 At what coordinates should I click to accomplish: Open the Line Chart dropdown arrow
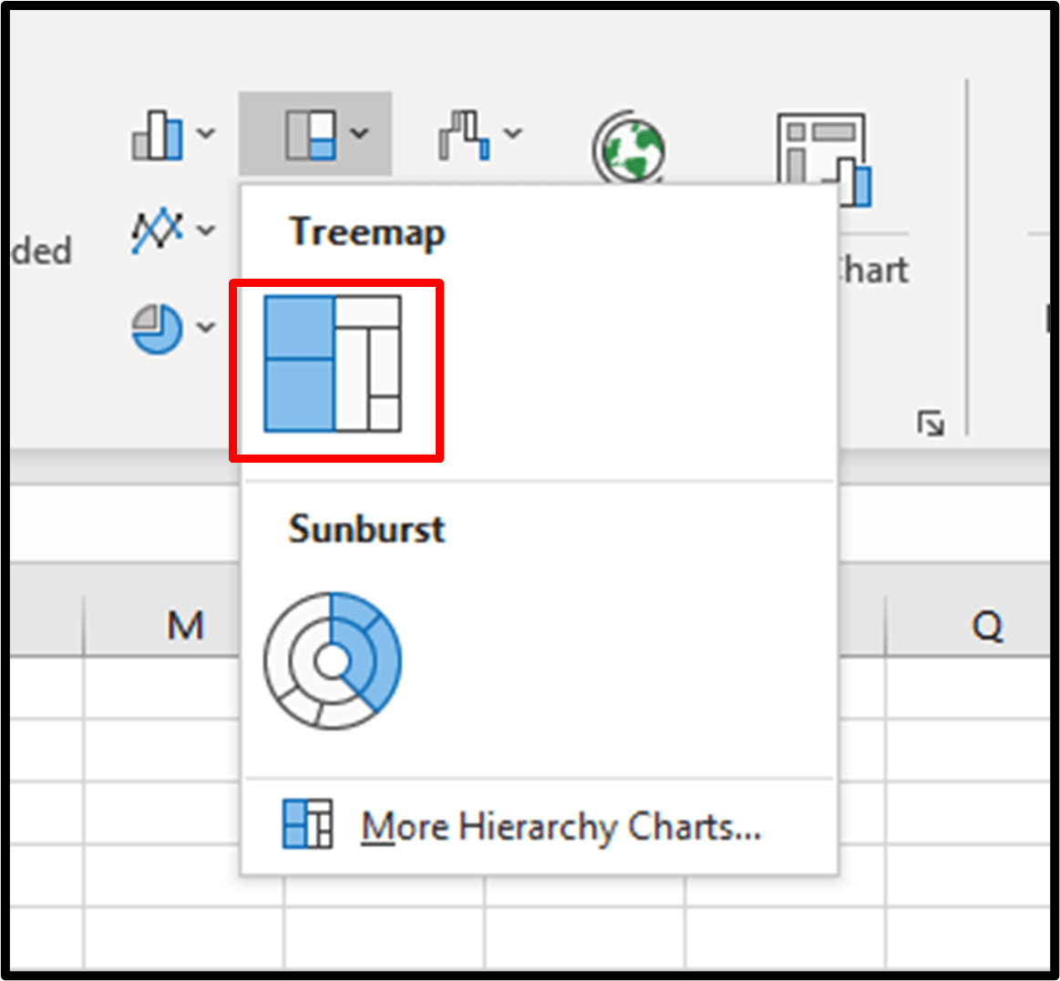[206, 230]
